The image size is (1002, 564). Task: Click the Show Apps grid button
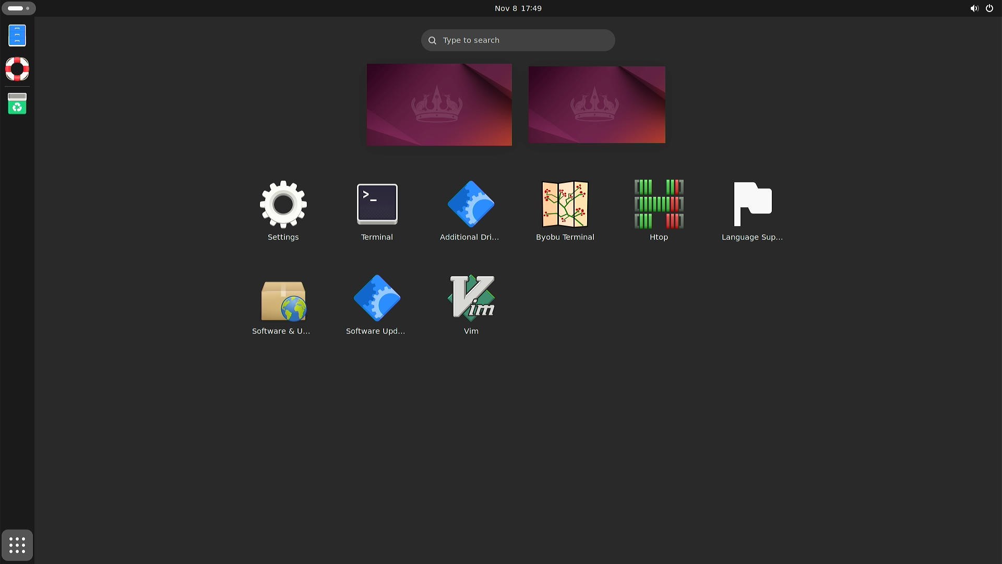(x=17, y=545)
